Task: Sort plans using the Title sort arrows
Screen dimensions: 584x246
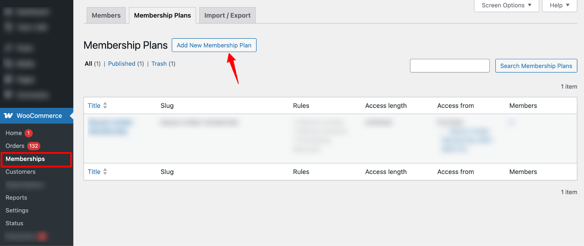Action: pyautogui.click(x=105, y=105)
